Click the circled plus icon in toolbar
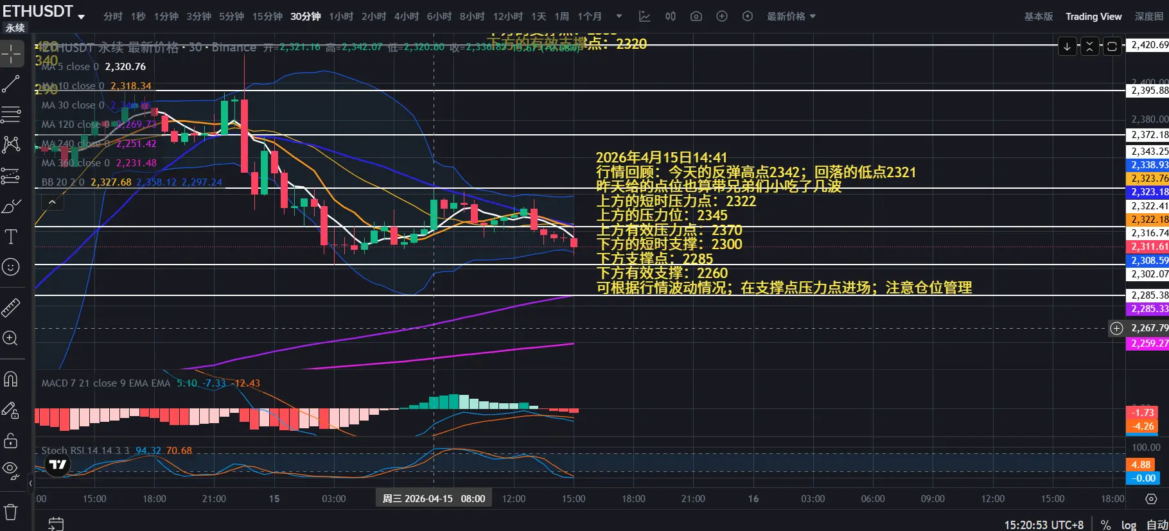This screenshot has height=531, width=1169. coord(722,16)
